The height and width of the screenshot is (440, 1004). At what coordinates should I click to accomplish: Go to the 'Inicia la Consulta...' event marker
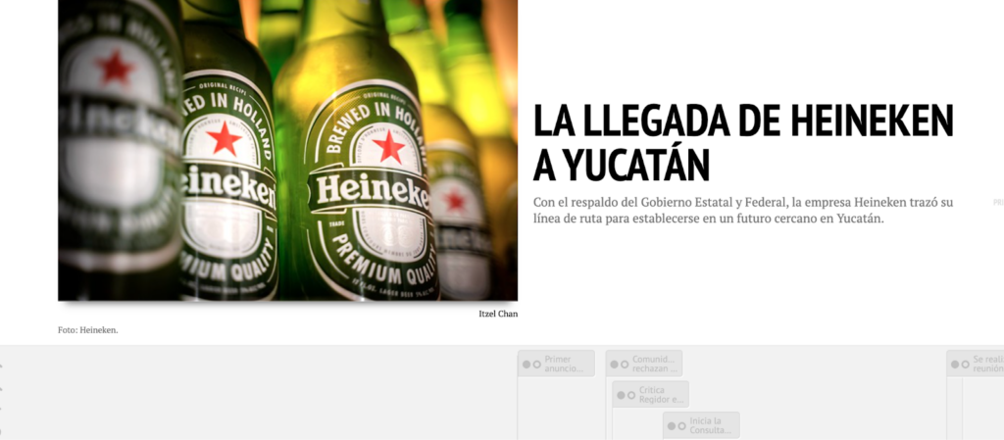701,425
